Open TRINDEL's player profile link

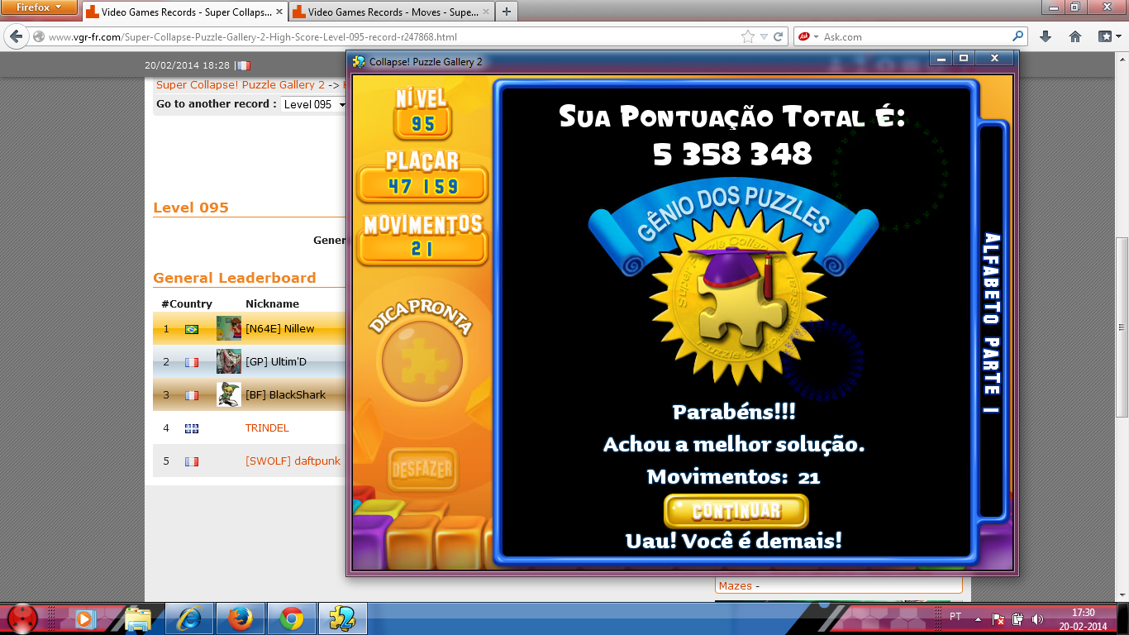(267, 428)
